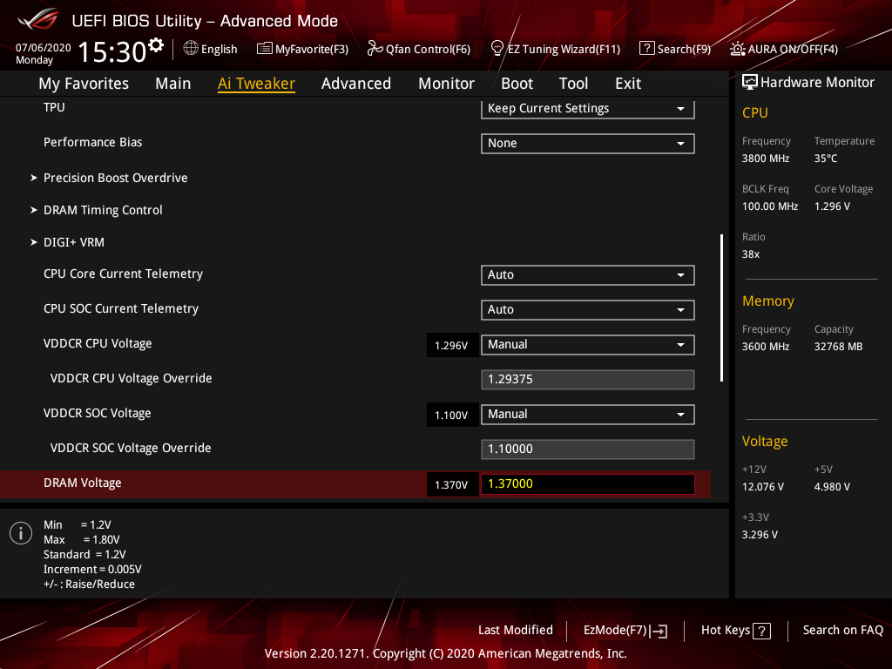The image size is (892, 669).
Task: Click the 15:30 clock display
Action: (112, 52)
